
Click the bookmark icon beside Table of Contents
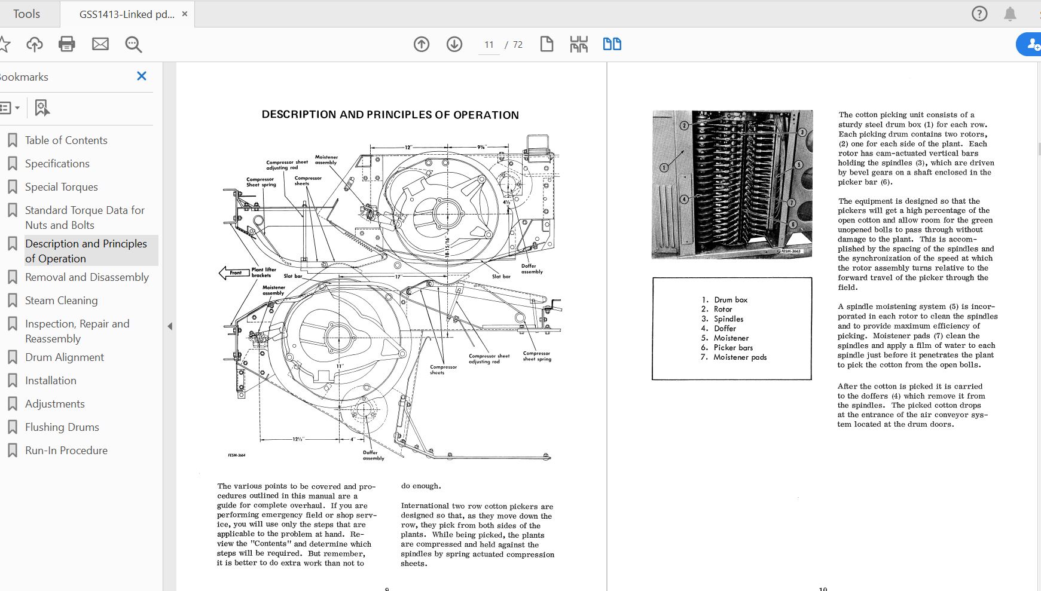12,140
